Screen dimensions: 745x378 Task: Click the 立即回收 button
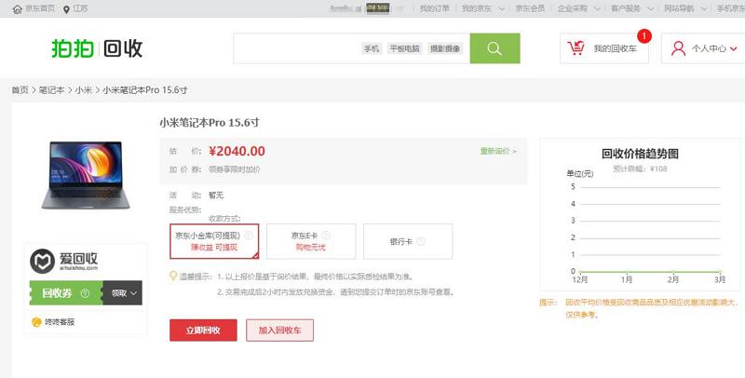click(x=203, y=330)
